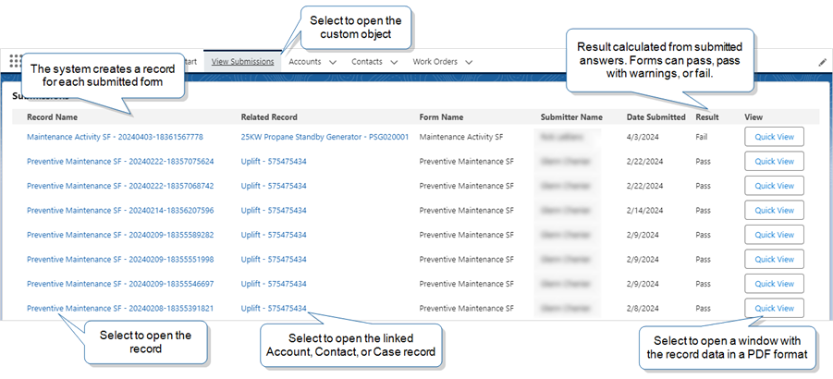The image size is (833, 379).
Task: Open Preventive Maintenance SF - 20240209-18355551998 record
Action: pyautogui.click(x=120, y=259)
